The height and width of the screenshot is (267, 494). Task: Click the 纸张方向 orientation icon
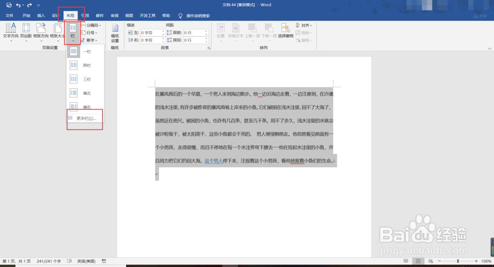[41, 32]
